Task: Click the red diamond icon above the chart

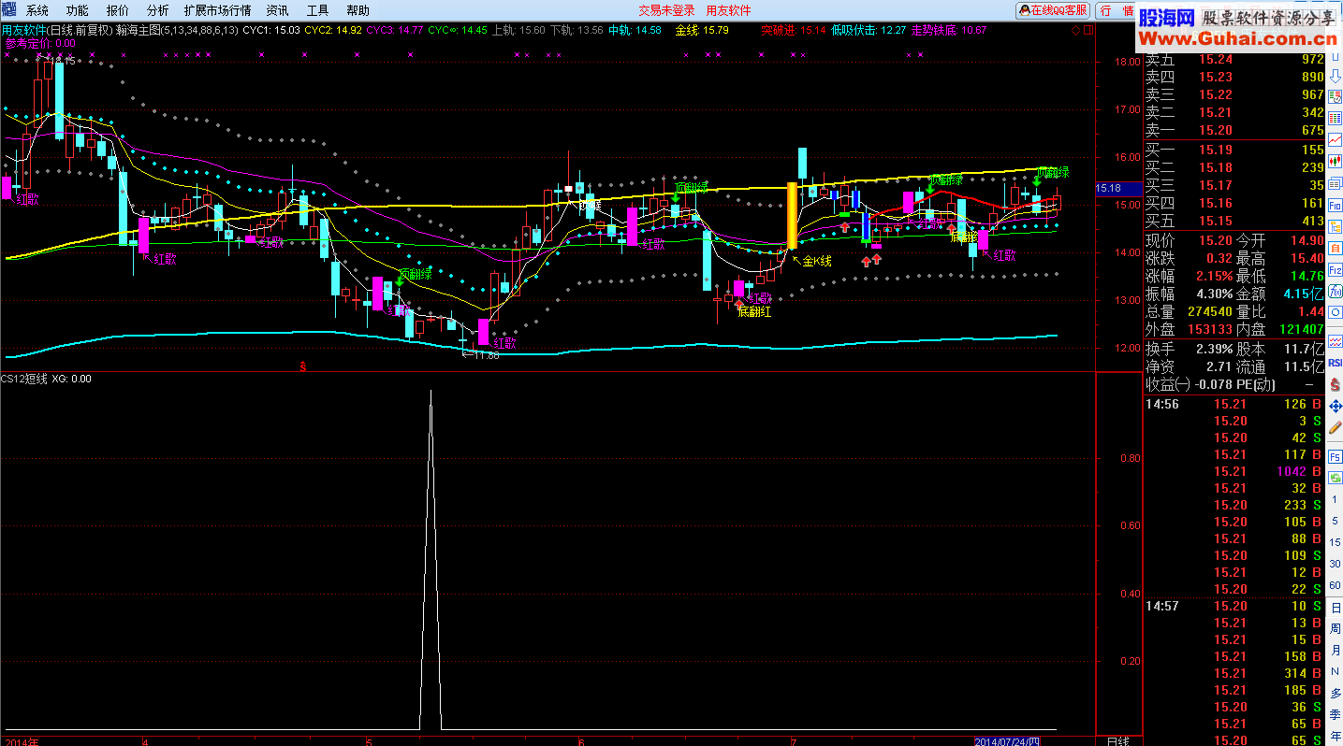Action: pyautogui.click(x=1076, y=30)
